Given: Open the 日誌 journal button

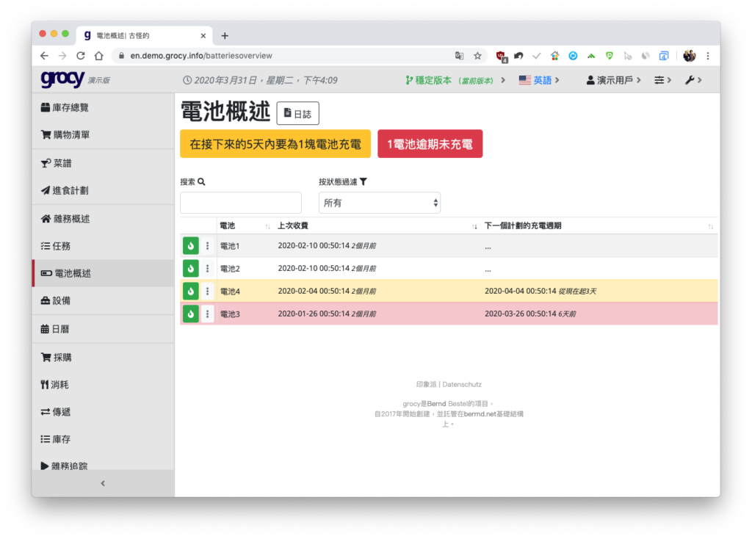Looking at the screenshot, I should coord(298,114).
